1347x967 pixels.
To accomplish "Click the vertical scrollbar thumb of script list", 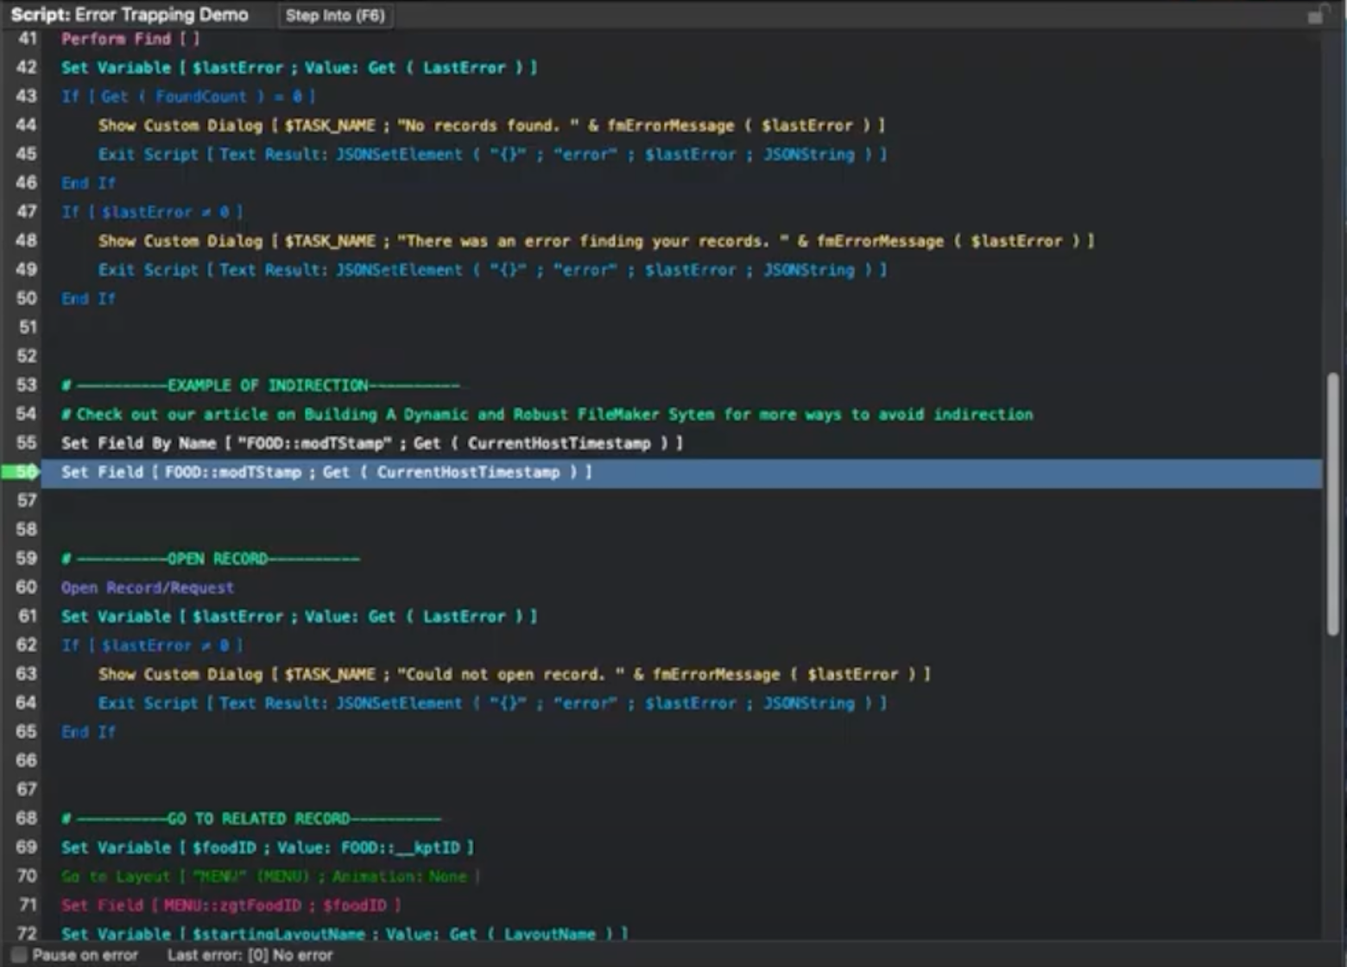I will click(1333, 504).
